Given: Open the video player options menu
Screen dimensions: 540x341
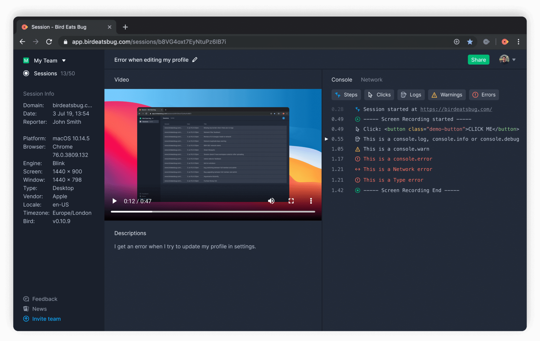Looking at the screenshot, I should pyautogui.click(x=311, y=201).
